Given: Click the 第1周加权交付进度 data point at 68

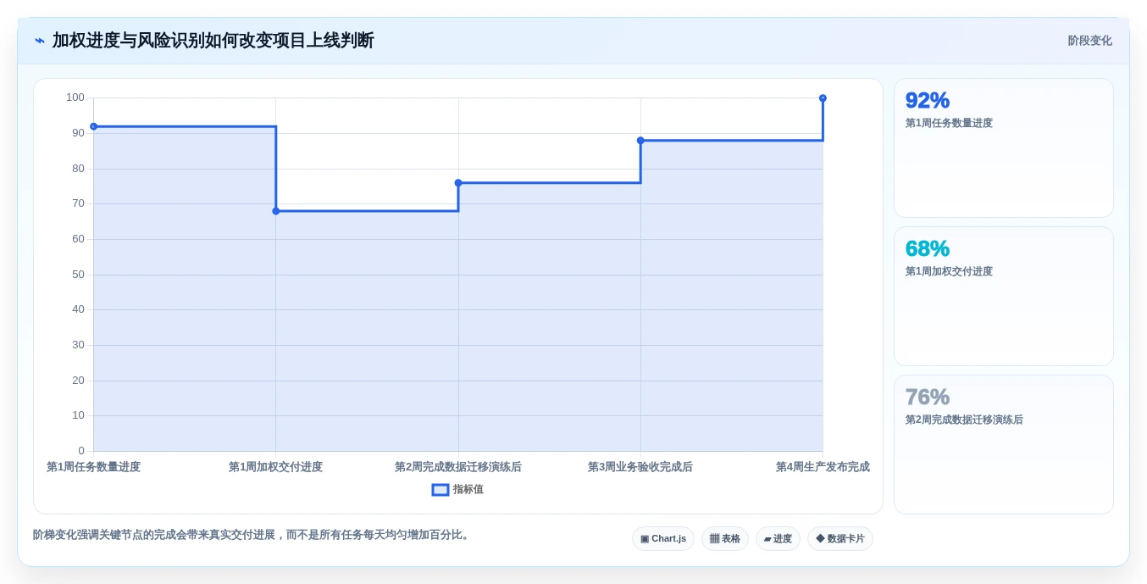Looking at the screenshot, I should point(276,211).
